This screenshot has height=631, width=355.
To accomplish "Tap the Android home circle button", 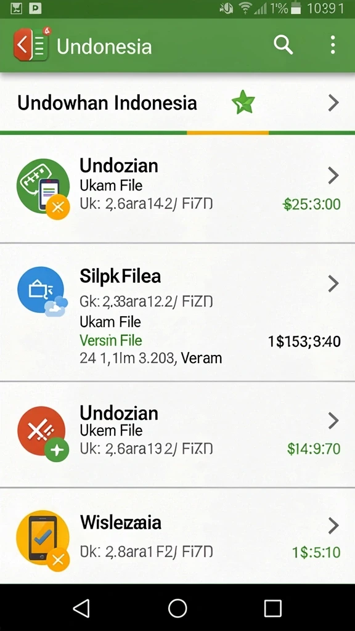I will (177, 608).
